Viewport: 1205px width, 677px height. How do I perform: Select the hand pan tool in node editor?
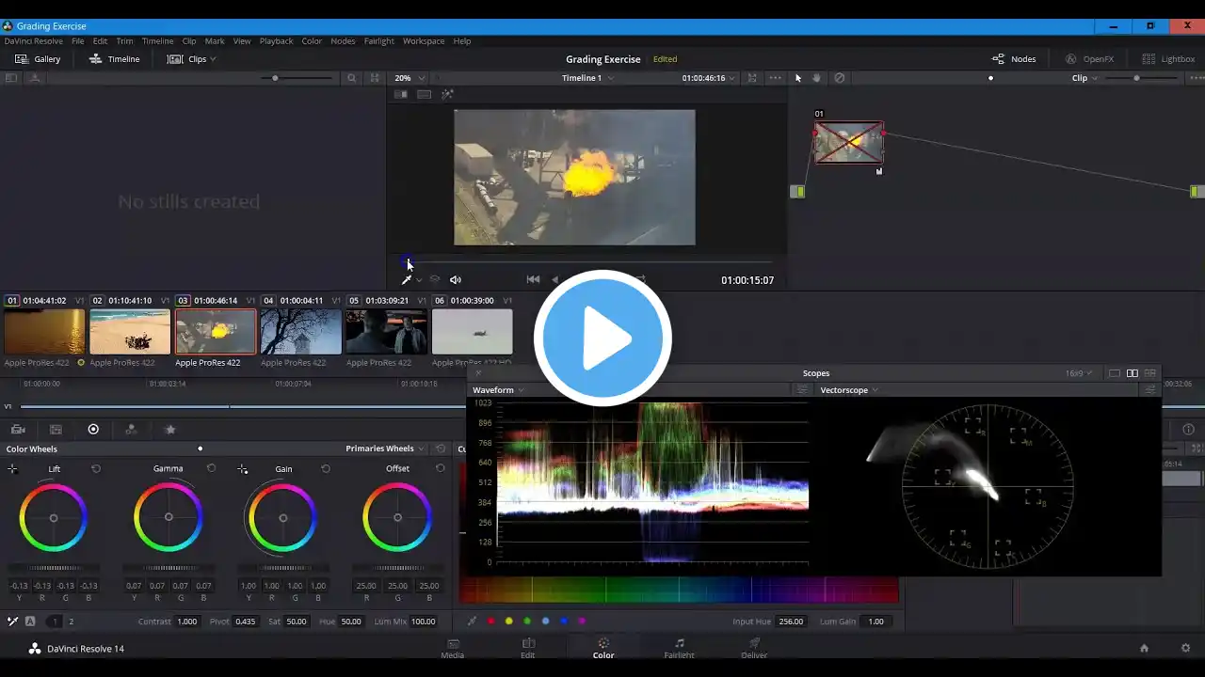(816, 78)
